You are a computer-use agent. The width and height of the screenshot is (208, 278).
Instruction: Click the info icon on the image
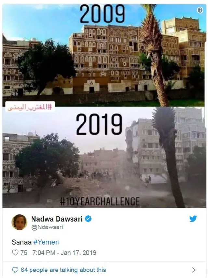pos(200,10)
